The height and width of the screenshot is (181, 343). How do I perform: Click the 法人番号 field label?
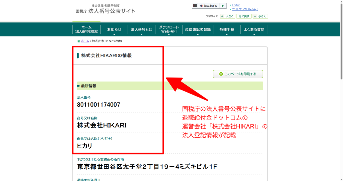point(84,98)
